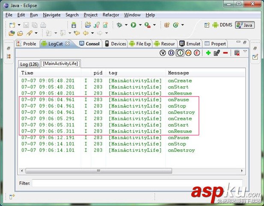This screenshot has height=206, width=264.
Task: Open LogCat view menu triangle
Action: [245, 51]
